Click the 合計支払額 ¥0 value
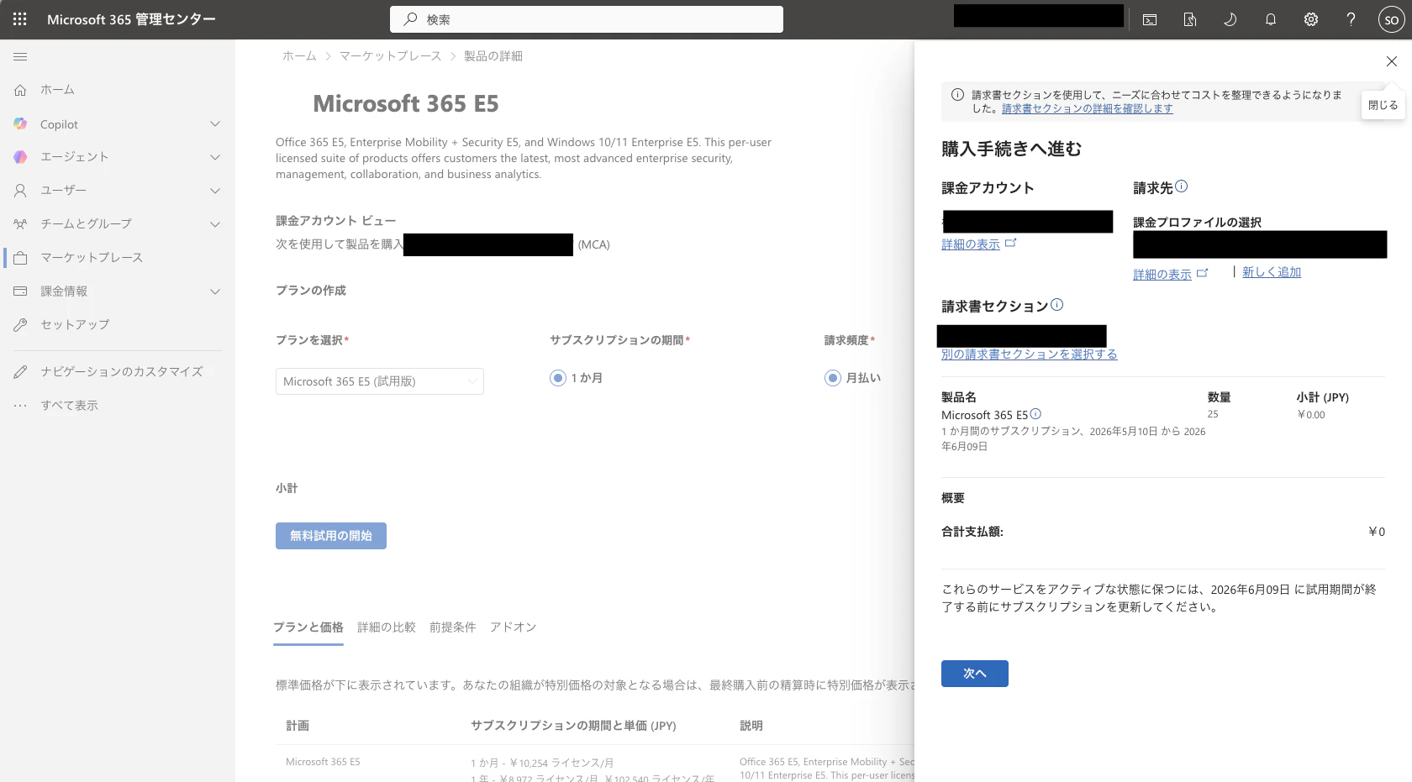This screenshot has width=1412, height=782. pos(1377,532)
